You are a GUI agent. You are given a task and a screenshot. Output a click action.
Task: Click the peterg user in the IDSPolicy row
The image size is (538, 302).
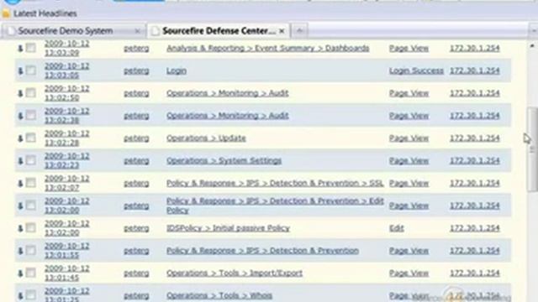click(x=136, y=228)
